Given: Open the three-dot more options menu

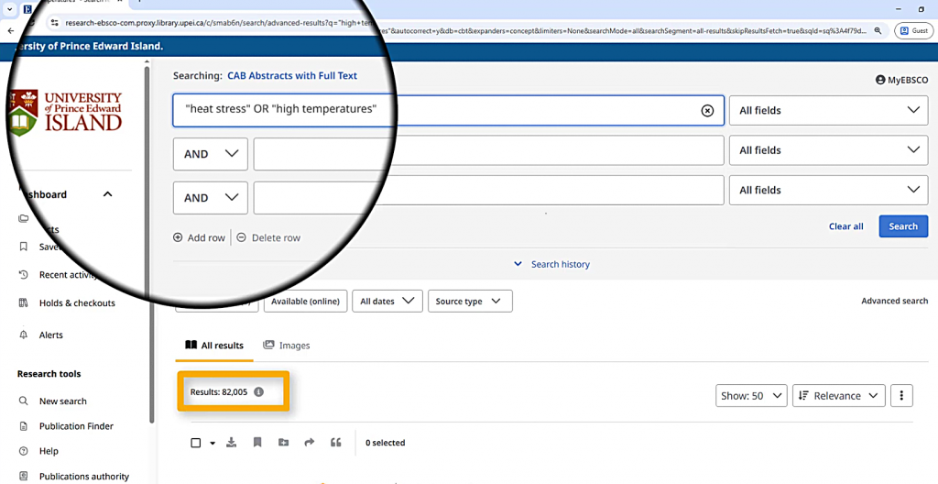Looking at the screenshot, I should point(901,396).
